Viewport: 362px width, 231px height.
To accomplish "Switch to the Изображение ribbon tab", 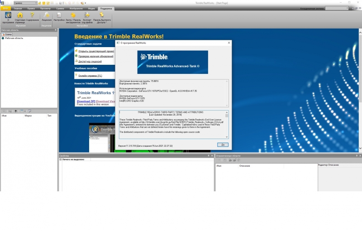I will click(76, 9).
